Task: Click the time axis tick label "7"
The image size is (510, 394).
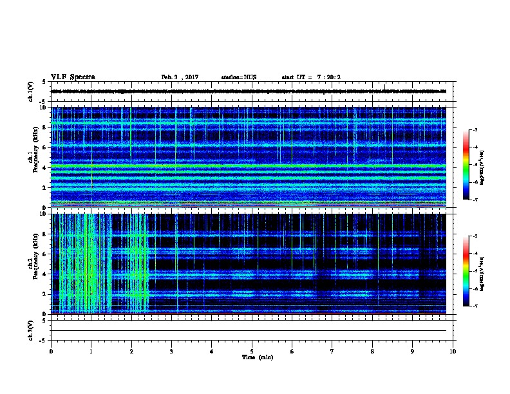Action: (332, 352)
